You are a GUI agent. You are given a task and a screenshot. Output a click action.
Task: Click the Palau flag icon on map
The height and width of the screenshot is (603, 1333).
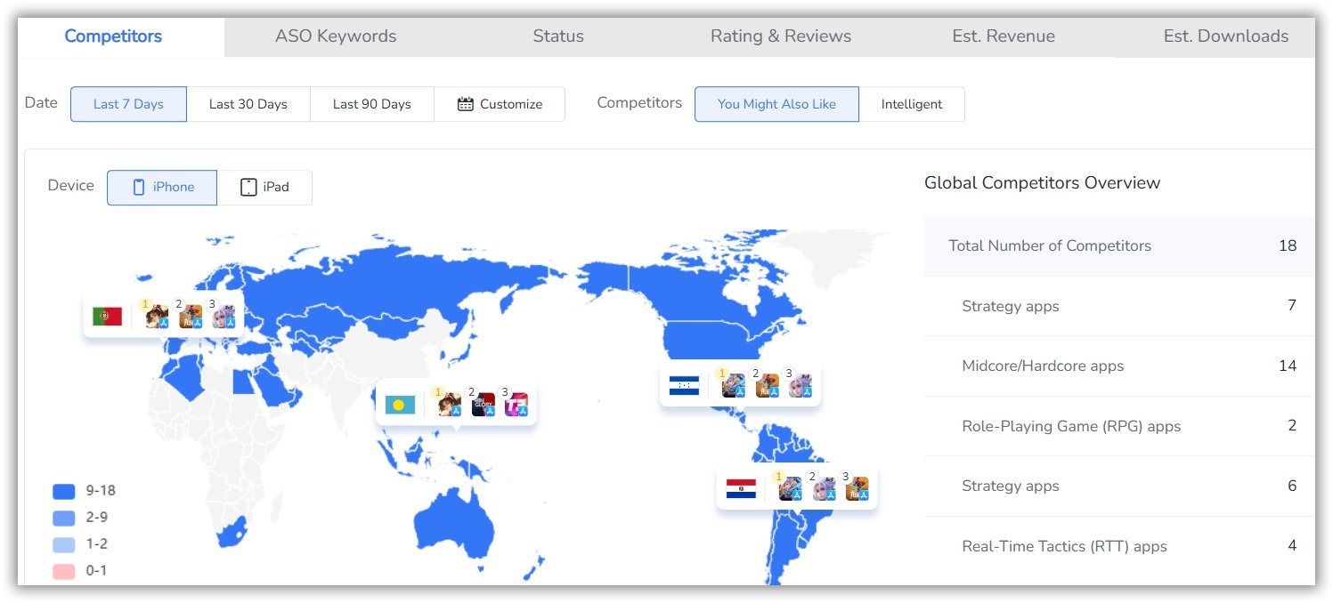pos(400,405)
